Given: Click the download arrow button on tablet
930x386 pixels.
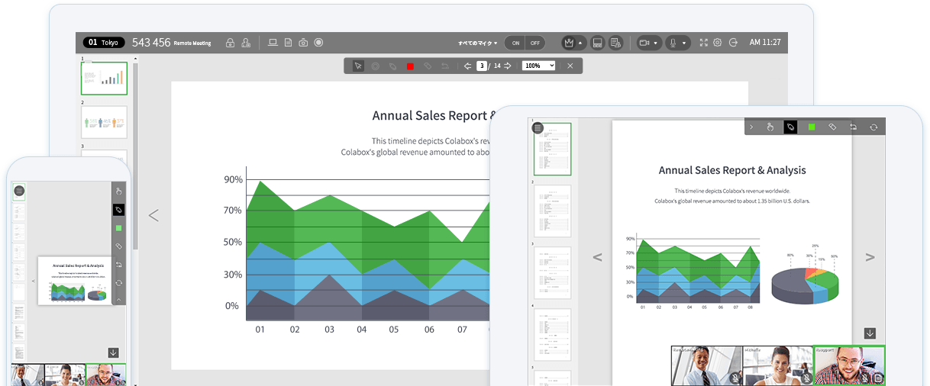Looking at the screenshot, I should (870, 333).
